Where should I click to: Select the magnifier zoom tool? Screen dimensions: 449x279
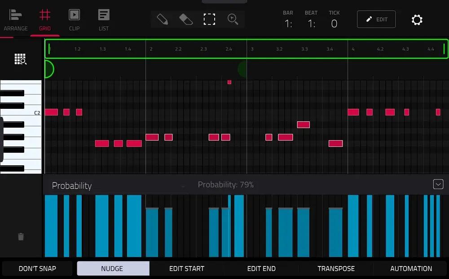pyautogui.click(x=233, y=19)
